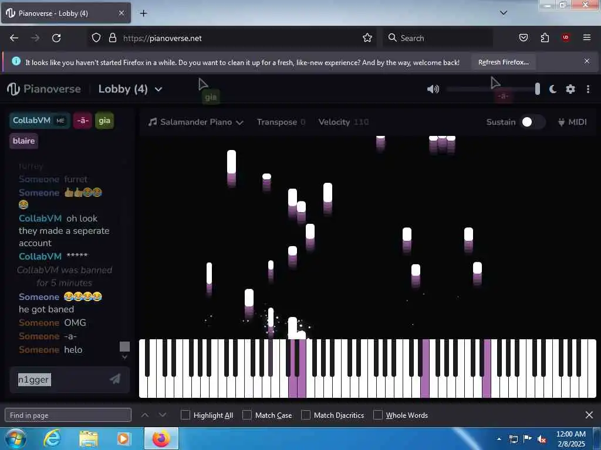Open Windows Start menu
The width and height of the screenshot is (601, 450).
[x=15, y=438]
